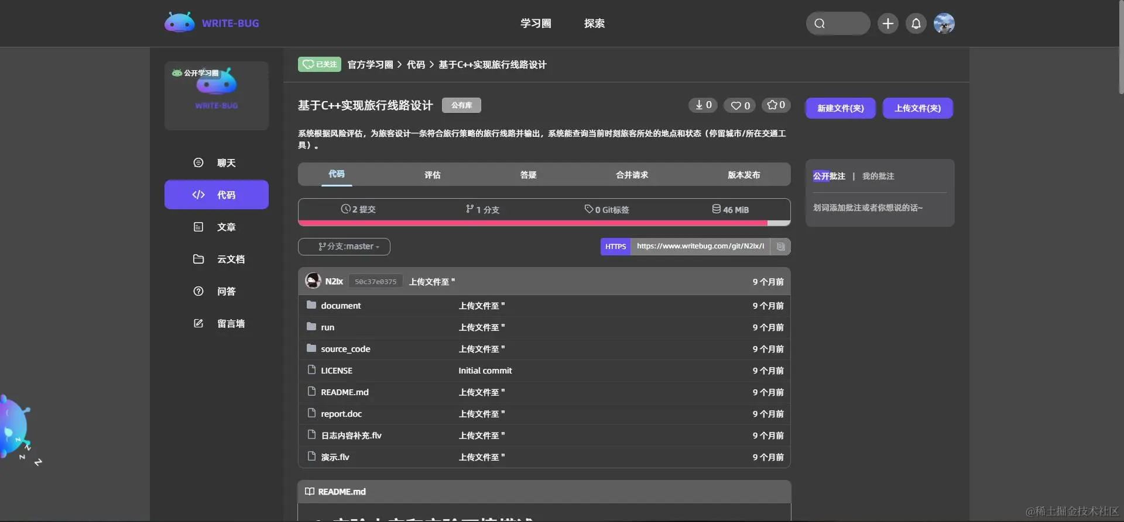Click the 上传文件(夹) button
The height and width of the screenshot is (522, 1124).
918,108
